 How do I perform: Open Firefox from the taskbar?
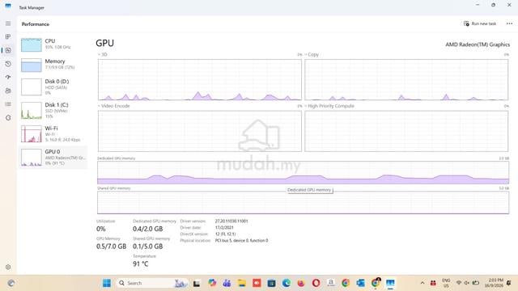301,283
